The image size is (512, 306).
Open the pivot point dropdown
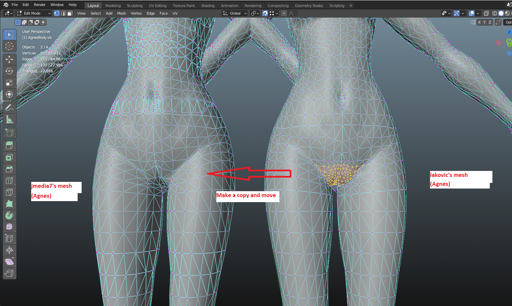pos(255,13)
